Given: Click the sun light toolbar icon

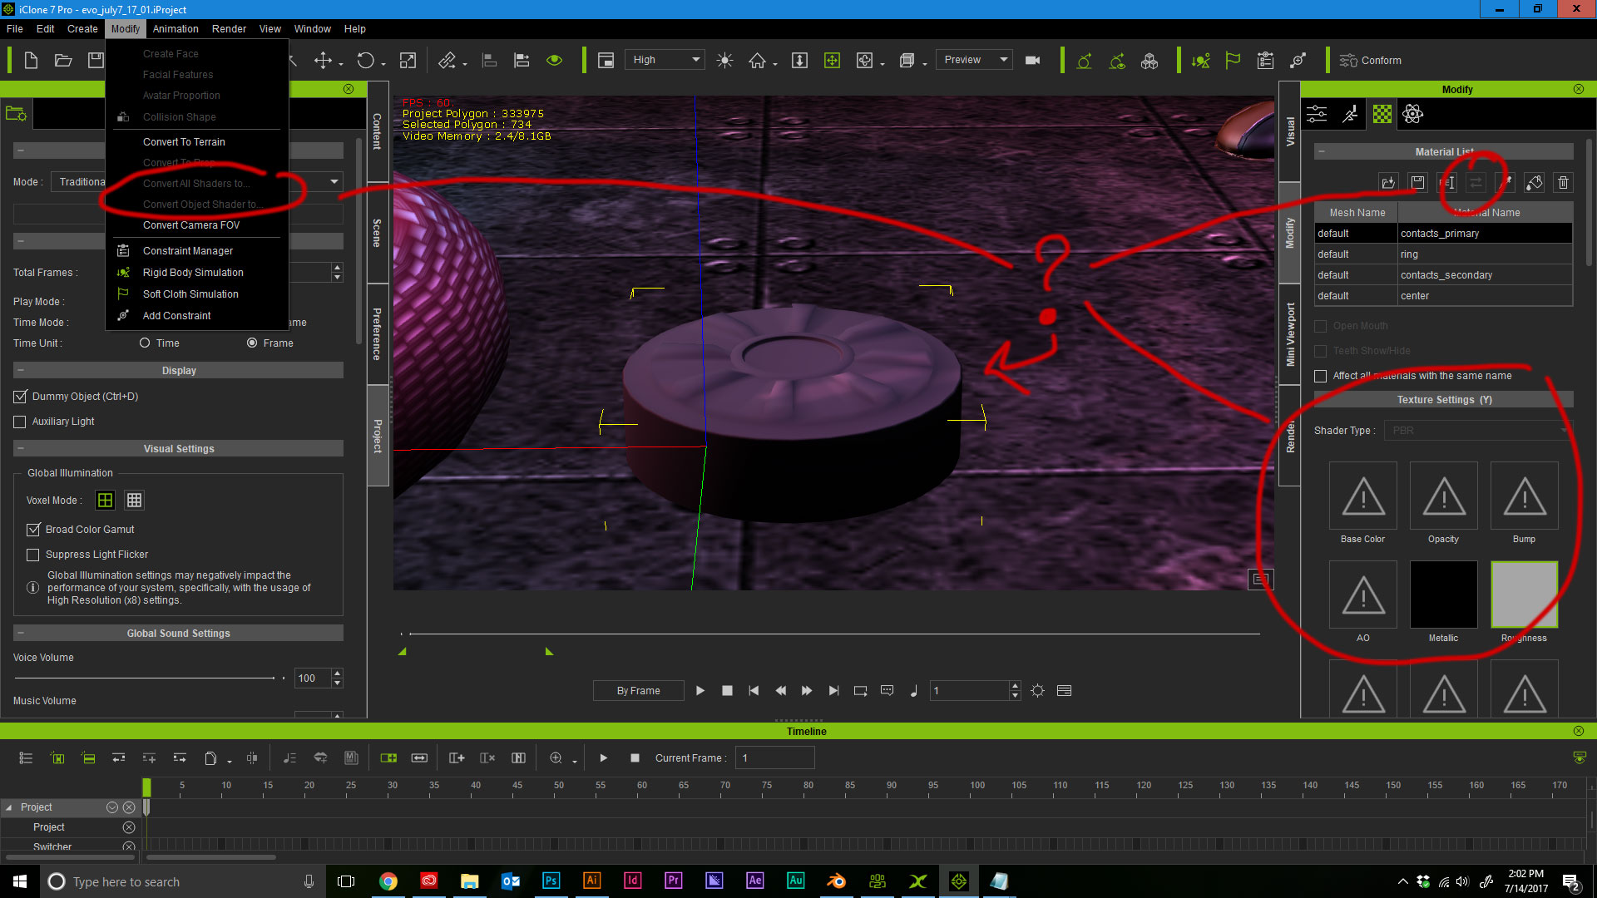Looking at the screenshot, I should [x=724, y=60].
